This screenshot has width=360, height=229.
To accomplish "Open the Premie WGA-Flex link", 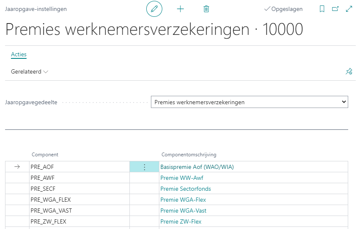I will click(x=183, y=200).
